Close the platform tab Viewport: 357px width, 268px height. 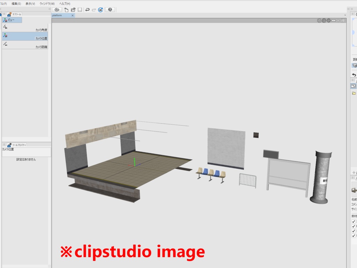click(73, 15)
